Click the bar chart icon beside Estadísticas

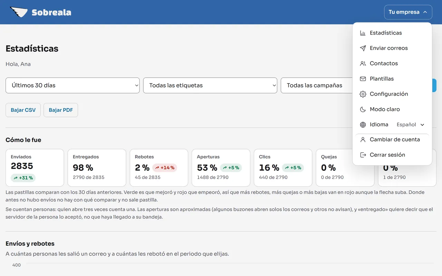[363, 33]
